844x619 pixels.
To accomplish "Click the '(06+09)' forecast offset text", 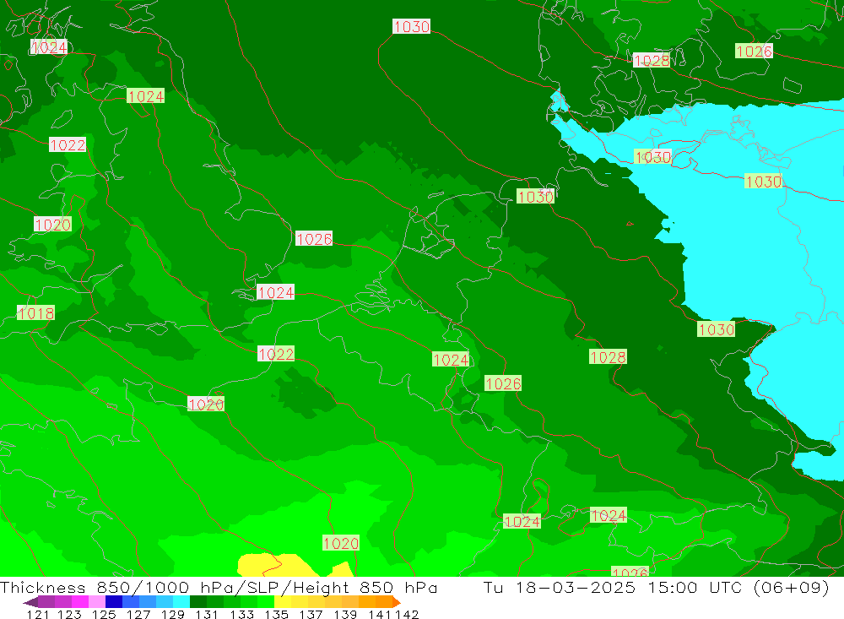I will click(792, 587).
